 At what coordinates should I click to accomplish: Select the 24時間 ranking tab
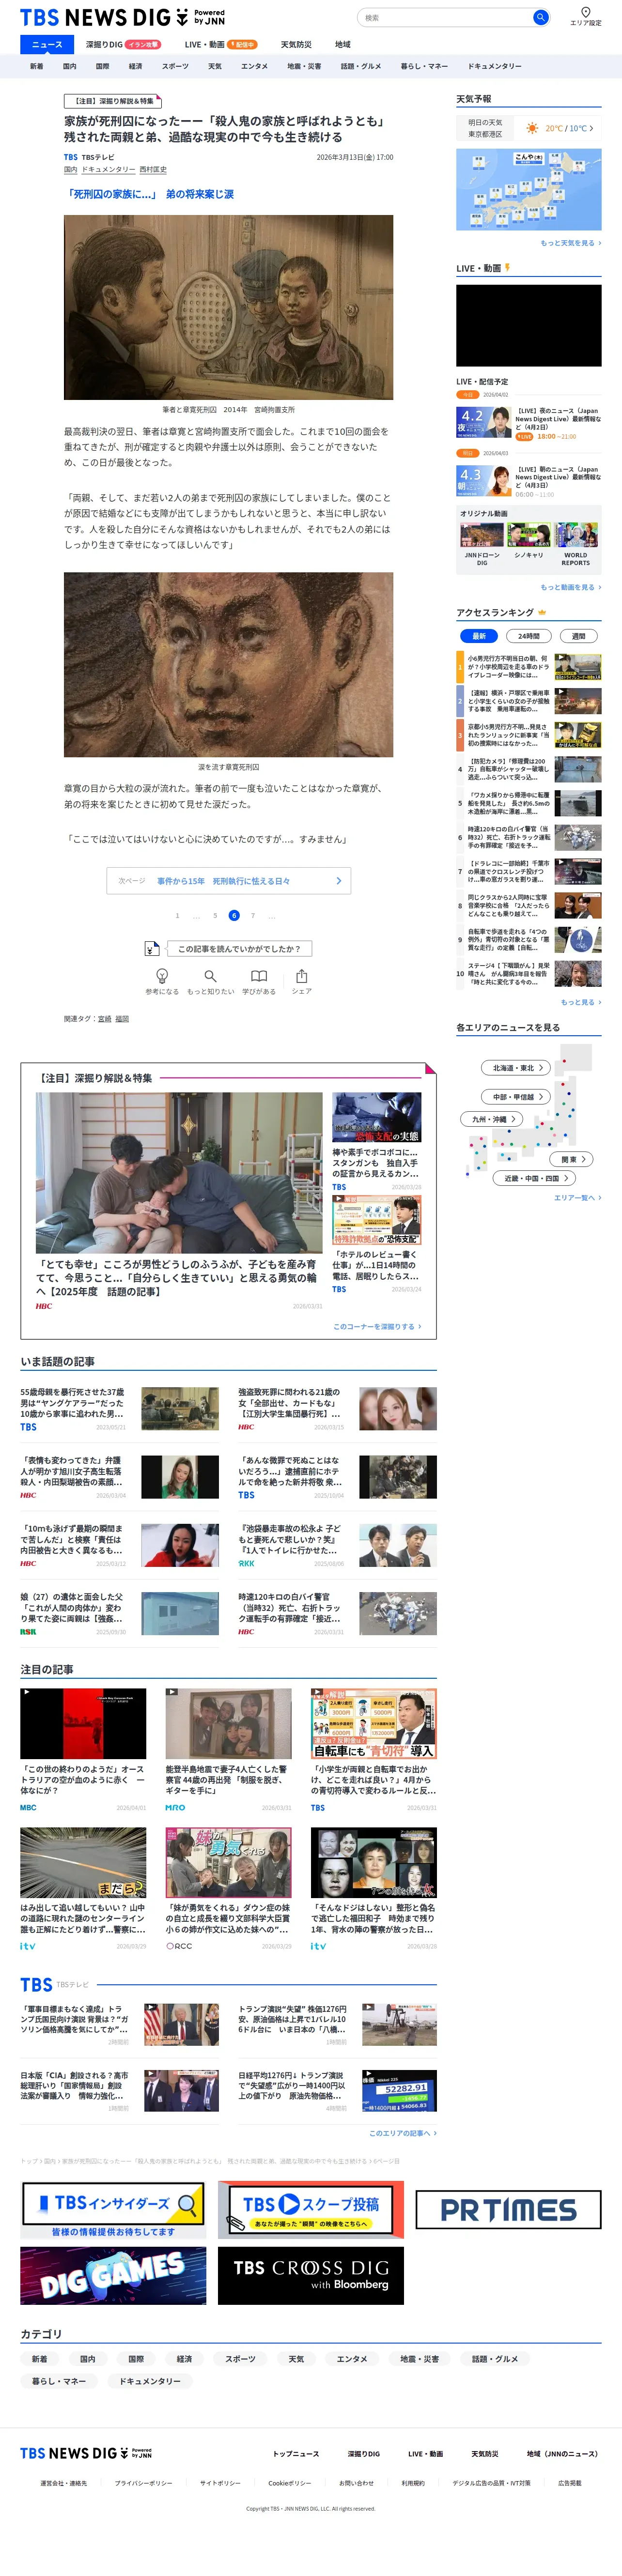[x=529, y=636]
